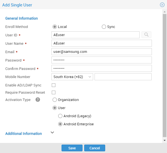167x153 pixels.
Task: Select the Sync enroll method
Action: tap(104, 27)
